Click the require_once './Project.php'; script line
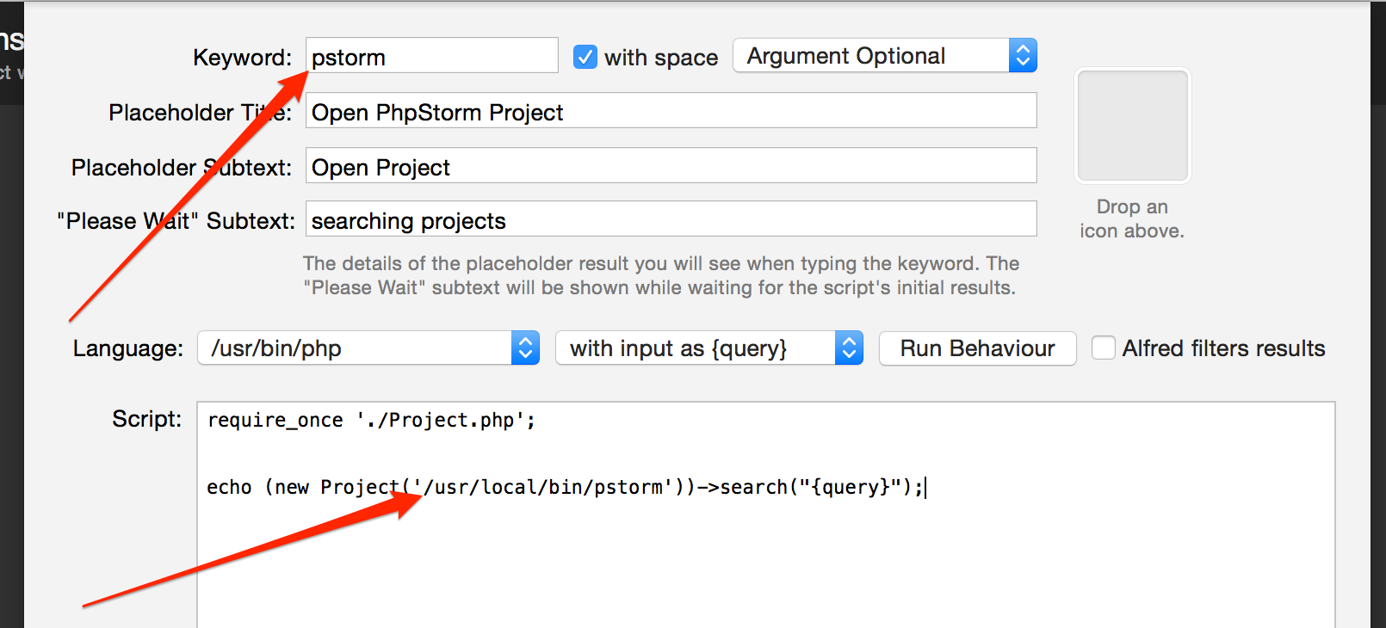Screen dimensions: 1386x628 pyautogui.click(x=371, y=420)
